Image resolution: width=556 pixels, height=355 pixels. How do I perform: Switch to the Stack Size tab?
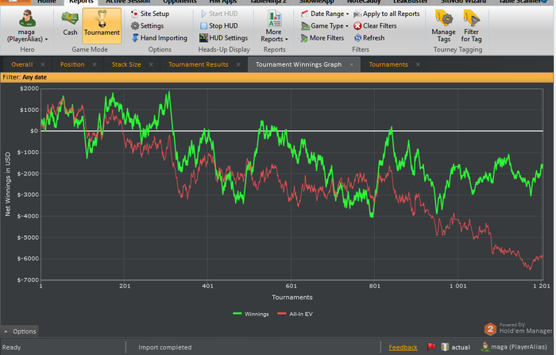126,64
